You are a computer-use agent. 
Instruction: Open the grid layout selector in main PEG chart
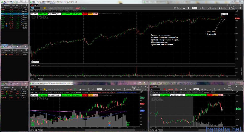coord(229,5)
